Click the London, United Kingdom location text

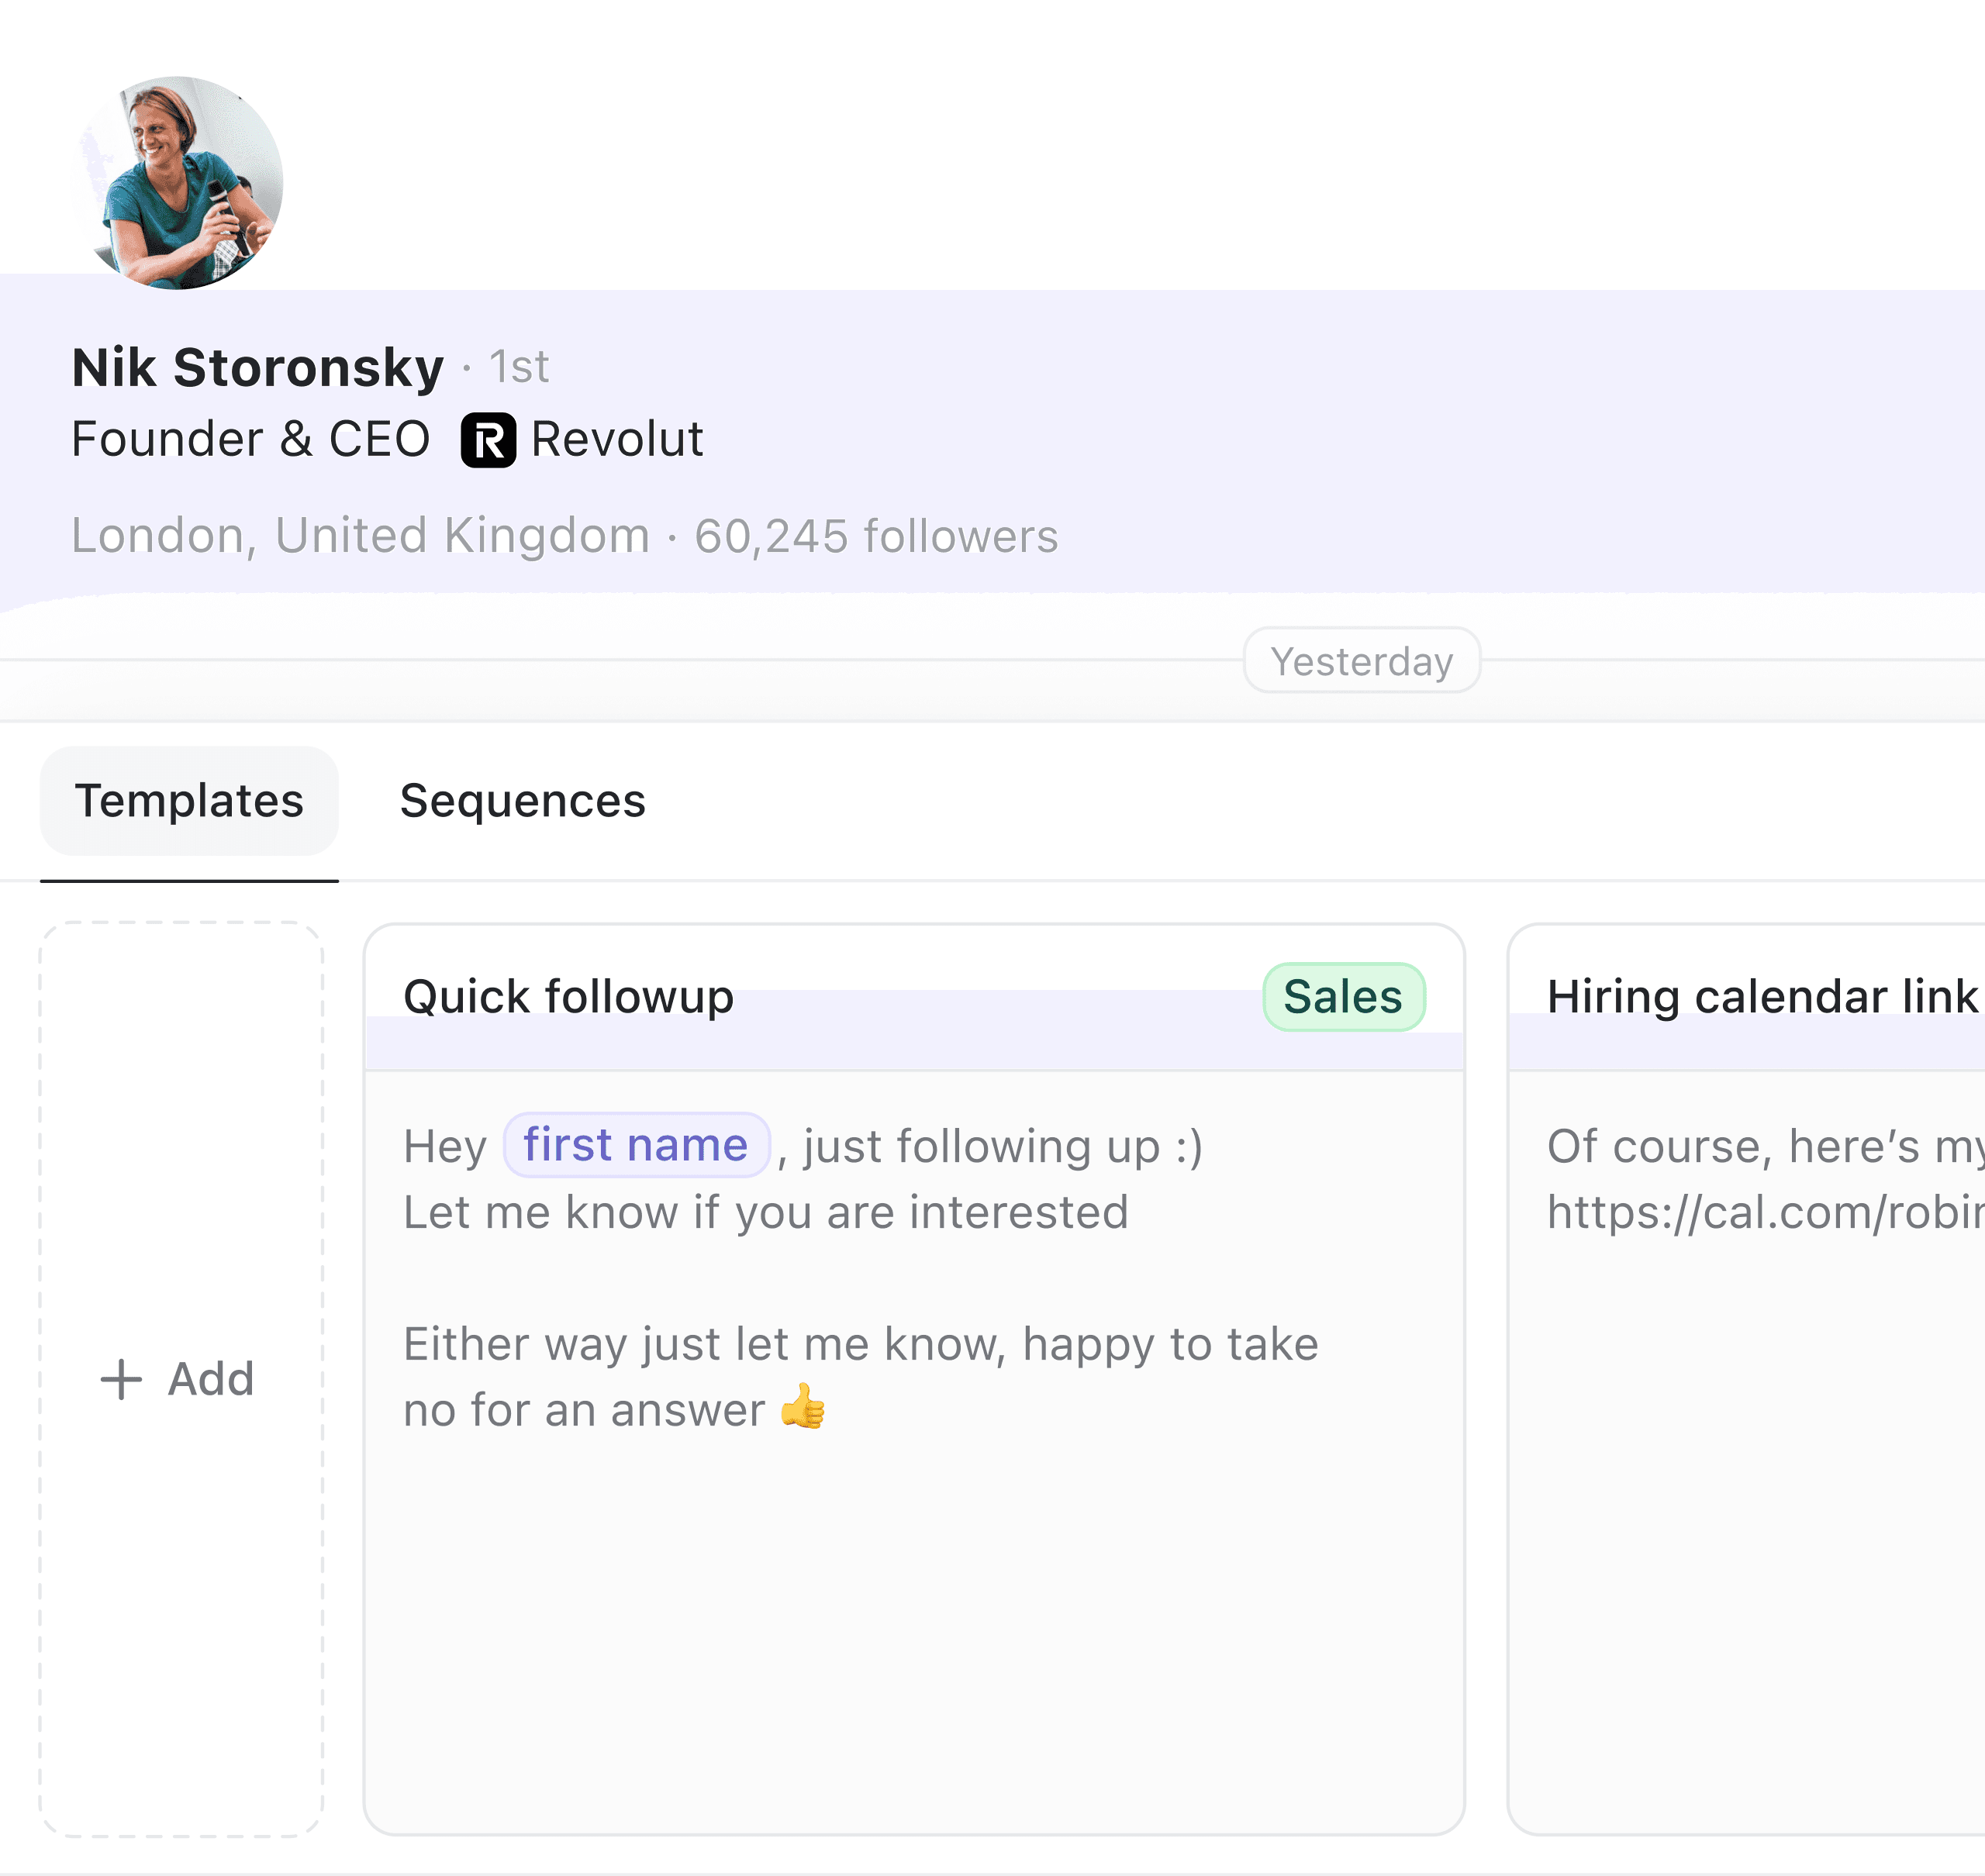coord(361,536)
